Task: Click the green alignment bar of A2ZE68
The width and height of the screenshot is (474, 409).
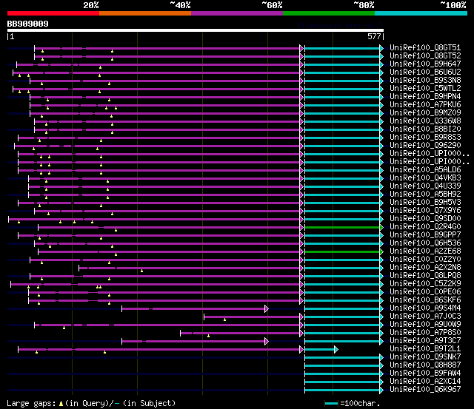Action: [x=342, y=251]
